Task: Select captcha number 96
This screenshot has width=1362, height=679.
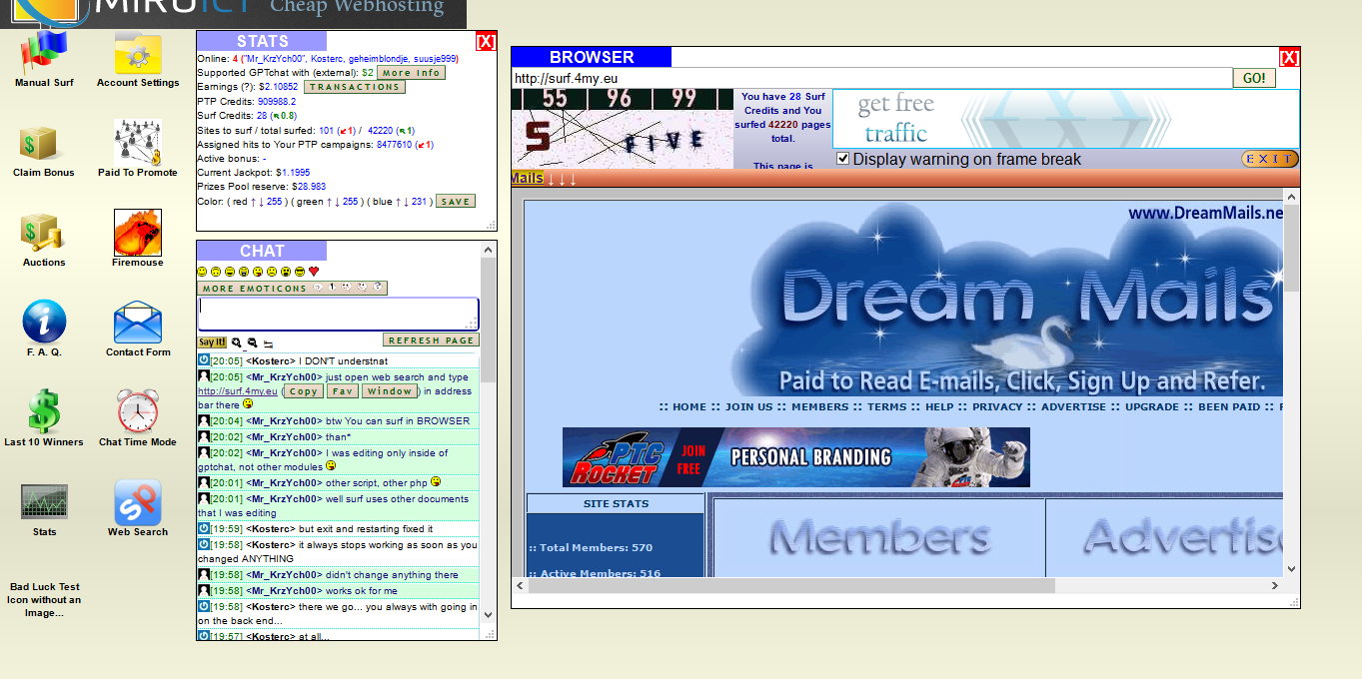Action: point(620,99)
